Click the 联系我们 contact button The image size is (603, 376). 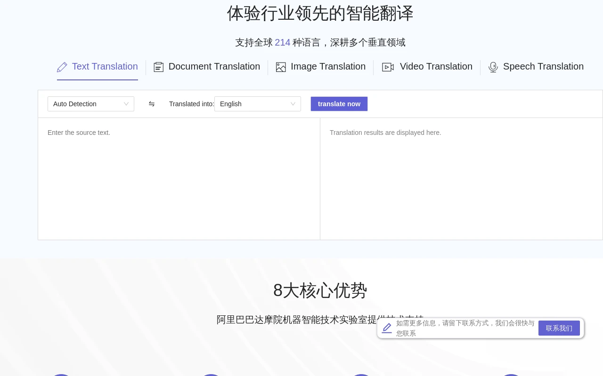tap(559, 328)
